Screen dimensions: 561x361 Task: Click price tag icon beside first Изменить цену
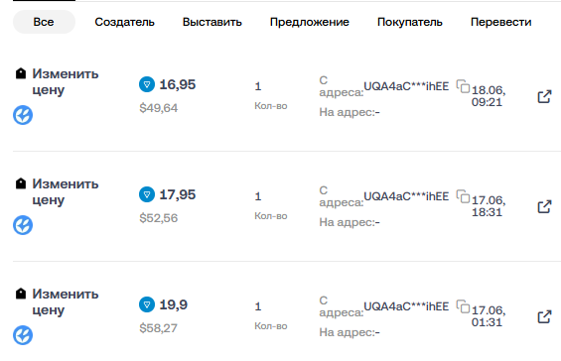click(21, 73)
